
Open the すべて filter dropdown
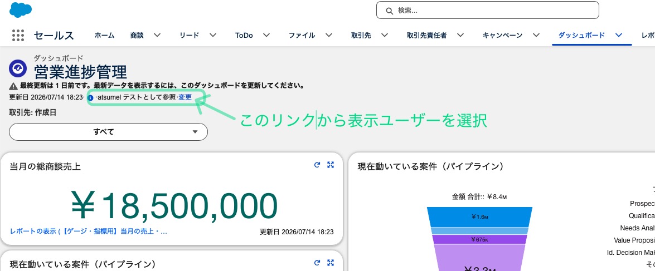108,132
